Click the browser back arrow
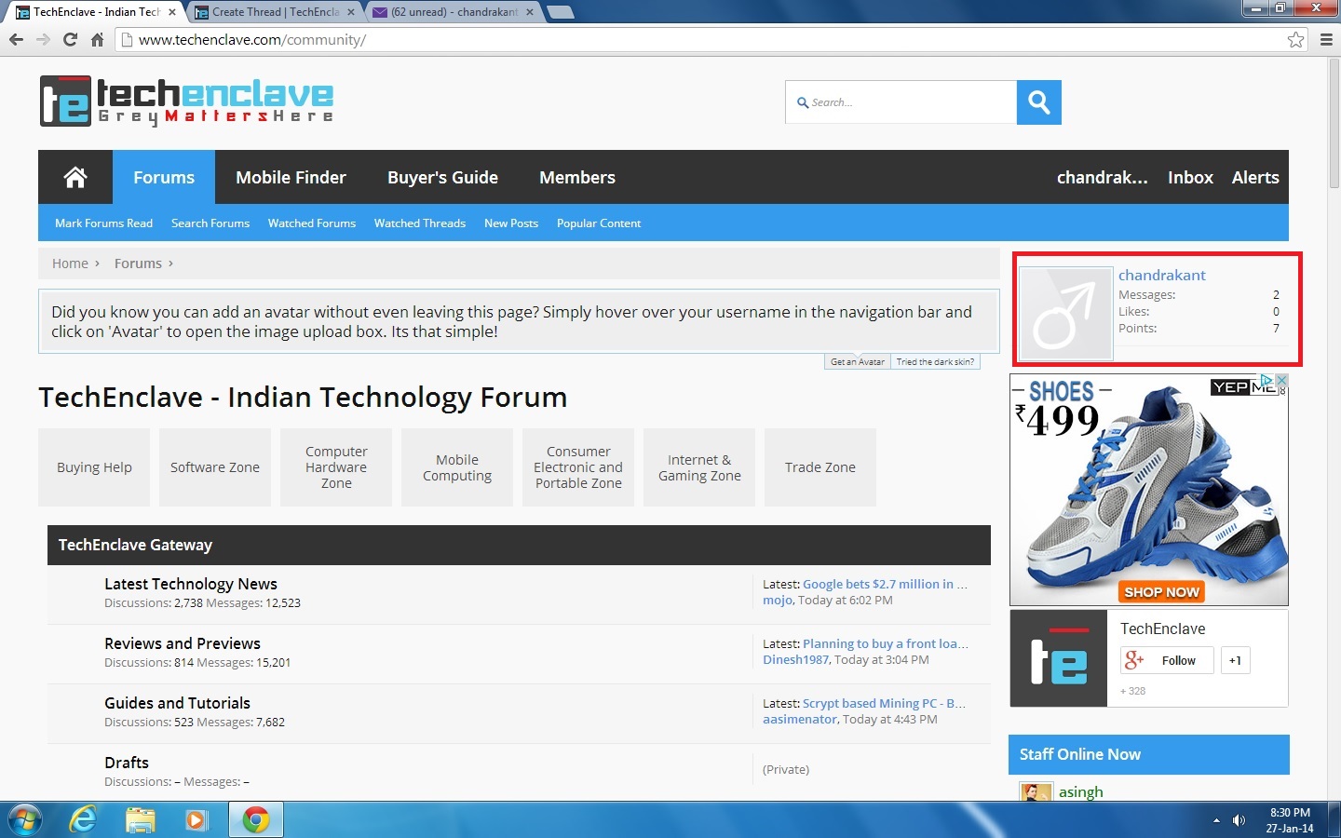1341x838 pixels. (16, 39)
